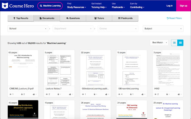
Task: Click views eye icon on 13EnsembleLearning
Action: click(x=119, y=94)
